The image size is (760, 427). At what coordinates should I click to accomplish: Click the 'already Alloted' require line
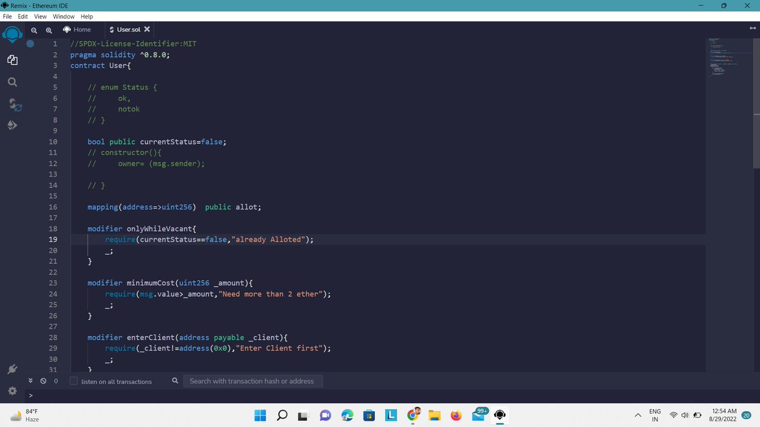pos(209,239)
